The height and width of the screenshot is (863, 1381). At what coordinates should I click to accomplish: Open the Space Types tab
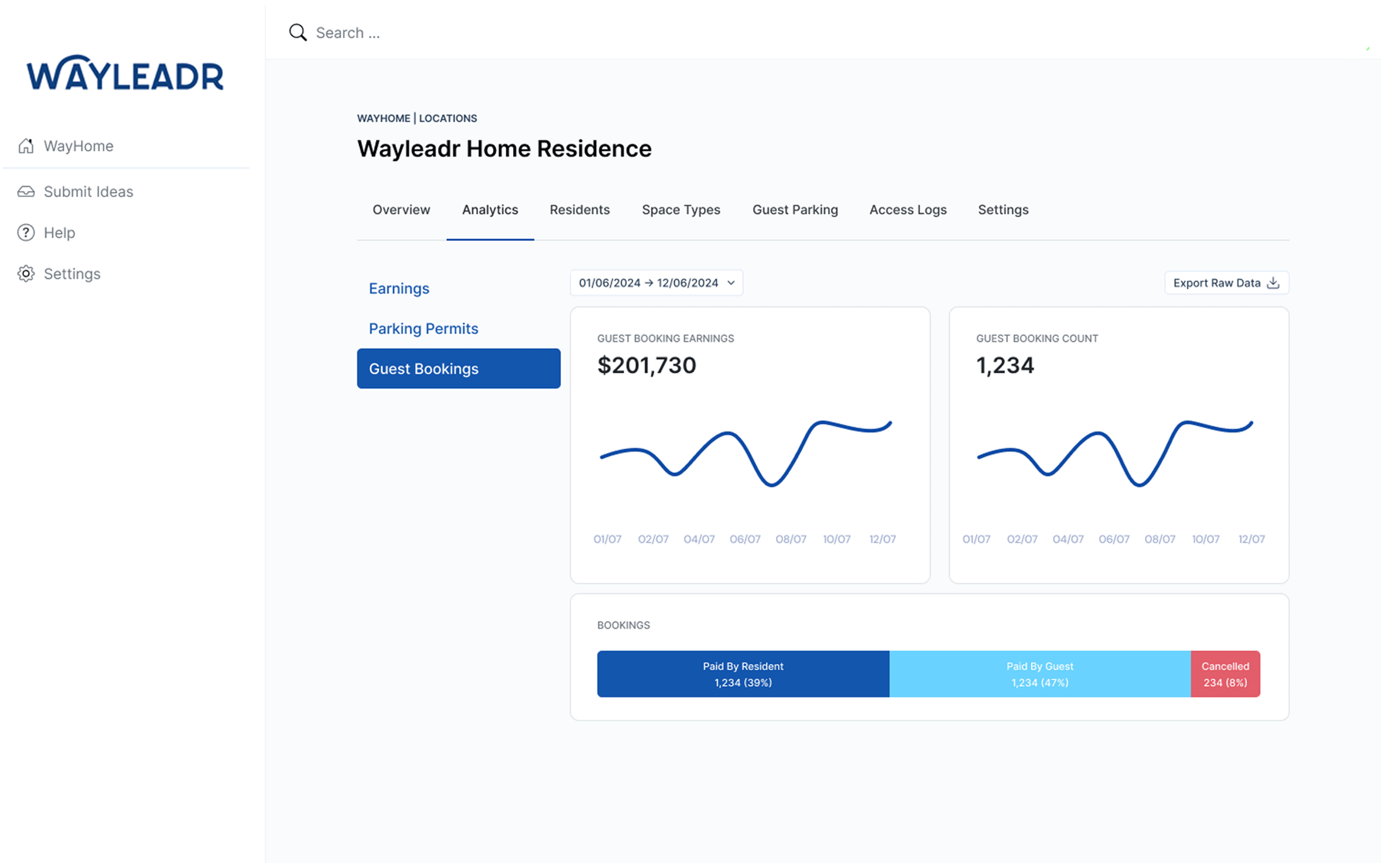tap(681, 210)
